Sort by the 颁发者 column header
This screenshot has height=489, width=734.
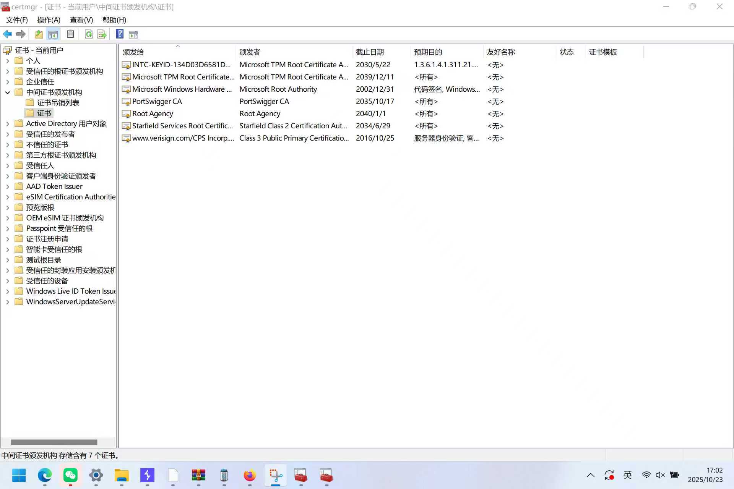coord(250,52)
